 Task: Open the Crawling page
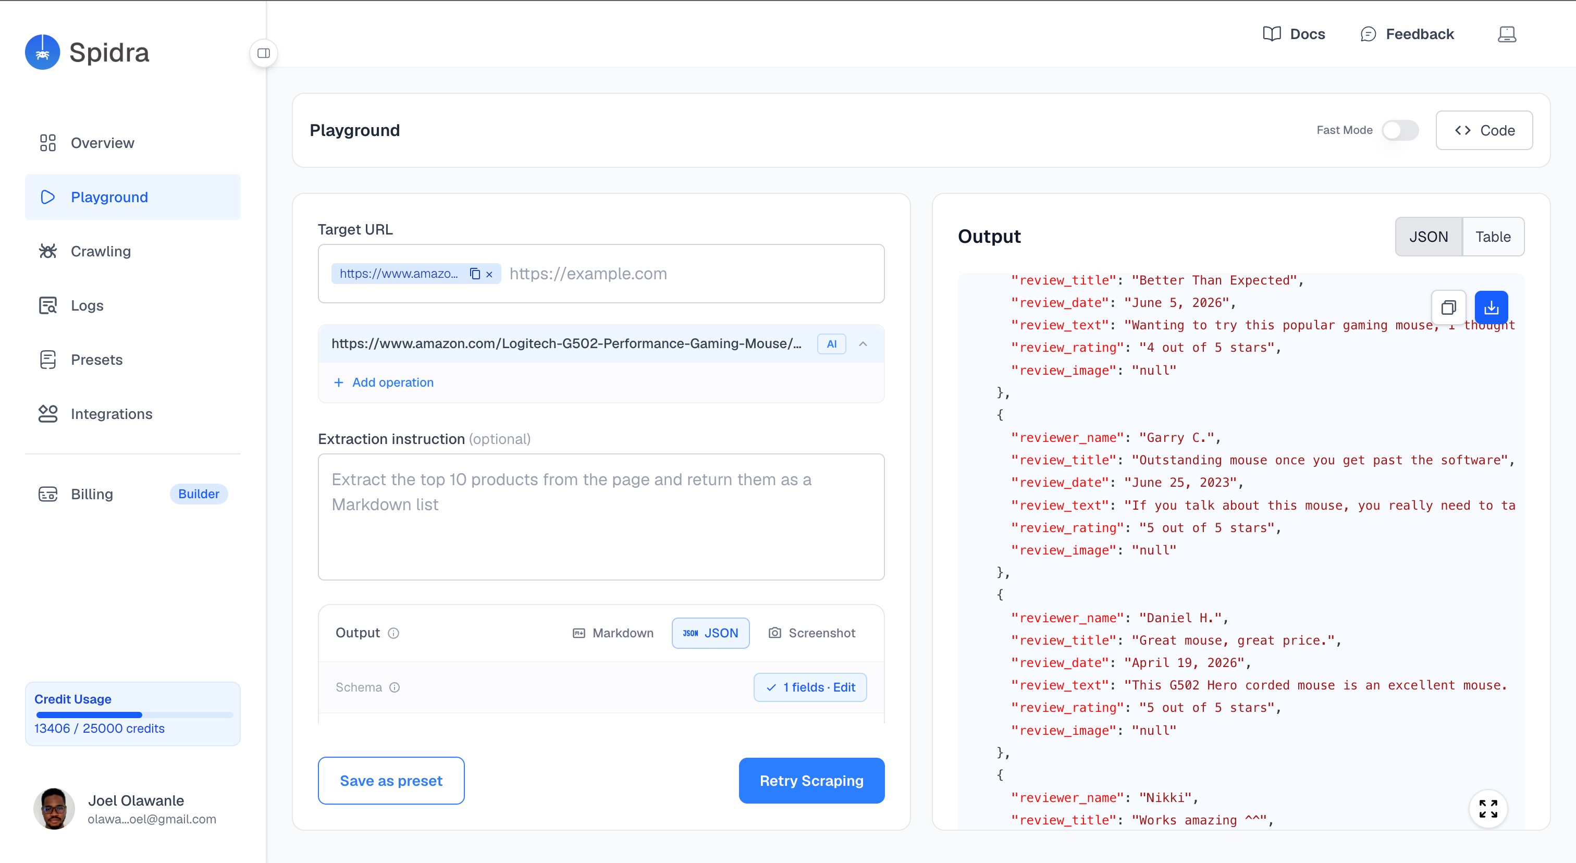pos(133,251)
